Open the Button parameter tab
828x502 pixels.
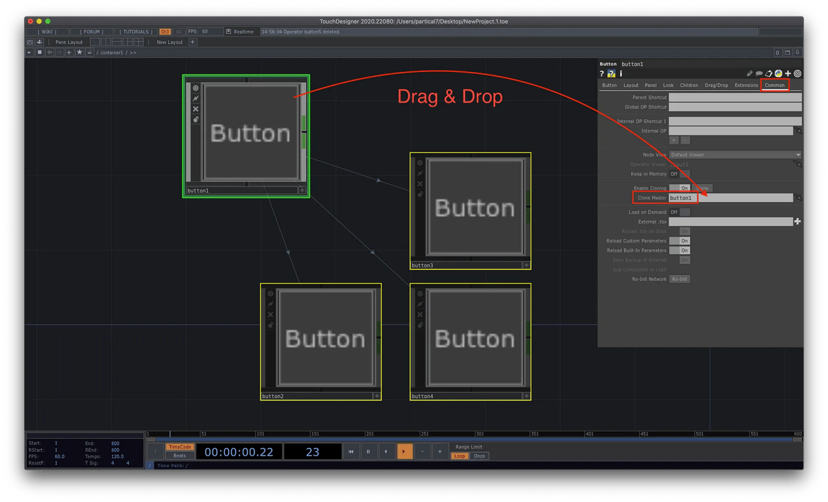click(x=610, y=85)
